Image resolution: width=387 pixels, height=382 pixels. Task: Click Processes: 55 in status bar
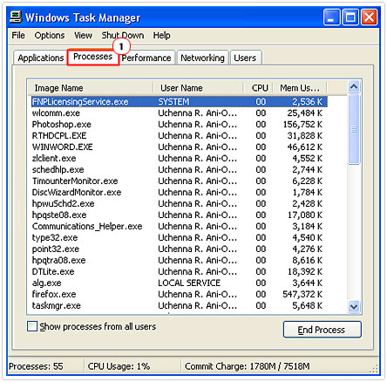(x=36, y=366)
